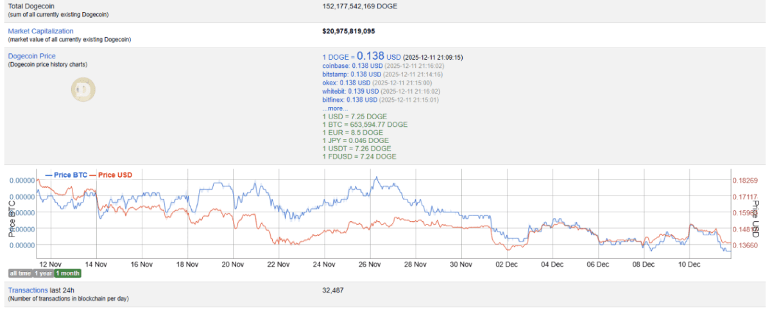Click the blue BTC line peak near 26 Nov
The height and width of the screenshot is (318, 770).
pyautogui.click(x=378, y=178)
